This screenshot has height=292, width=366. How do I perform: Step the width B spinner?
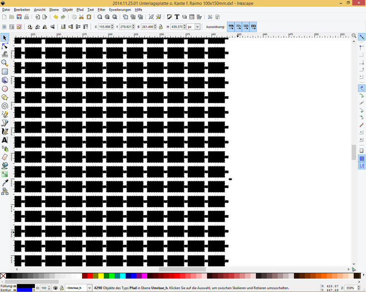coord(155,27)
